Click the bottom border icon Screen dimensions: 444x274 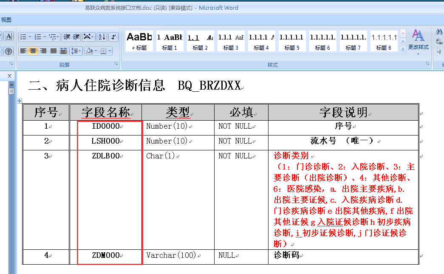pyautogui.click(x=104, y=51)
